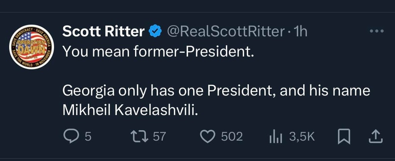Click the 'Georgia only has one President' line

tap(216, 91)
